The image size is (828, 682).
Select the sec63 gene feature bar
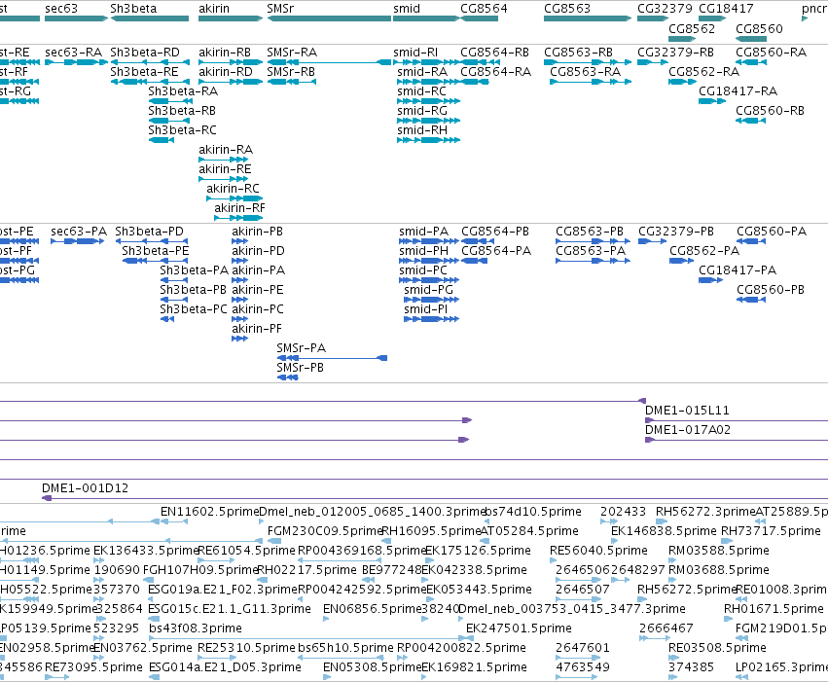(x=76, y=18)
